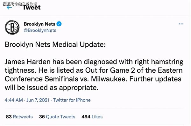Open the @BrooklynNets handle
The width and height of the screenshot is (191, 126).
click(x=40, y=30)
